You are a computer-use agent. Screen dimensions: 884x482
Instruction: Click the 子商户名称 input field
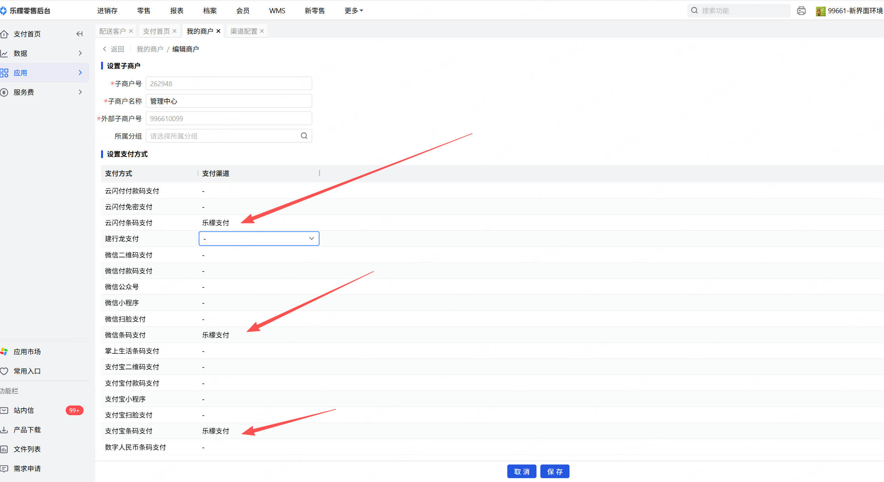[229, 101]
